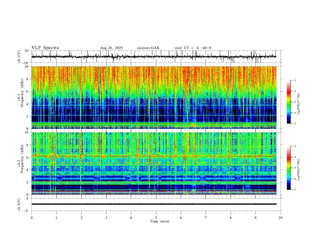The width and height of the screenshot is (316, 244).
Task: Click the time axis tick label '7'
Action: tap(206, 218)
